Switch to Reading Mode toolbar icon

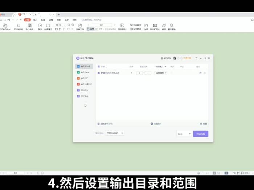coord(48,27)
